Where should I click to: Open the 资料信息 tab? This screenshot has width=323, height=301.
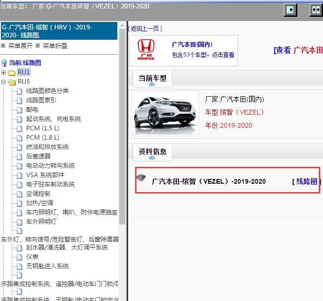pos(152,151)
